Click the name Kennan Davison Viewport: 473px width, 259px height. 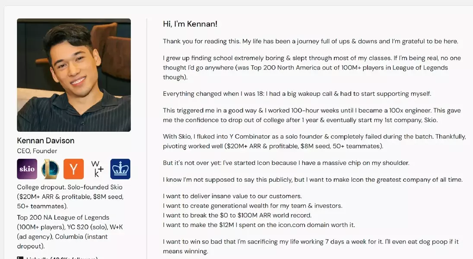click(46, 141)
